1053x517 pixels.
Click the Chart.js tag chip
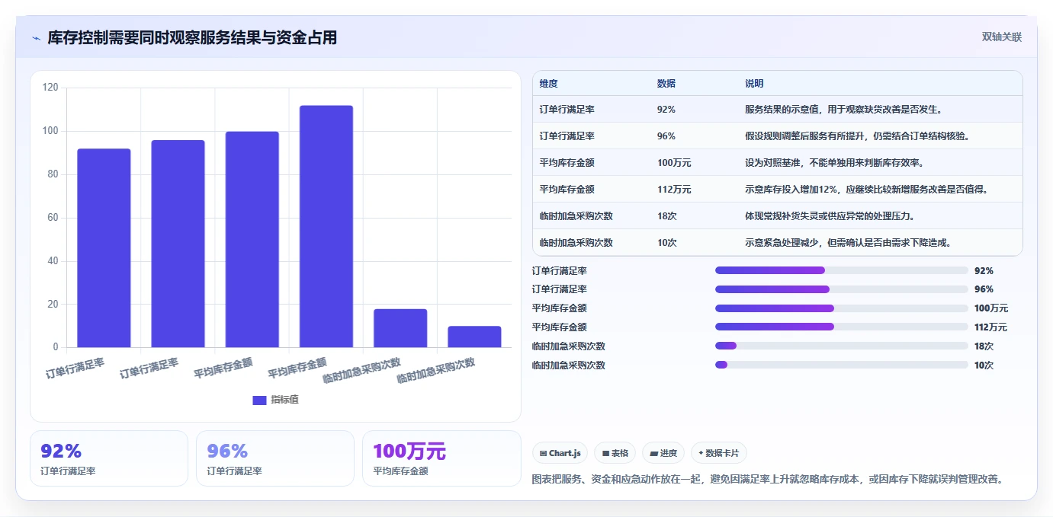(560, 453)
